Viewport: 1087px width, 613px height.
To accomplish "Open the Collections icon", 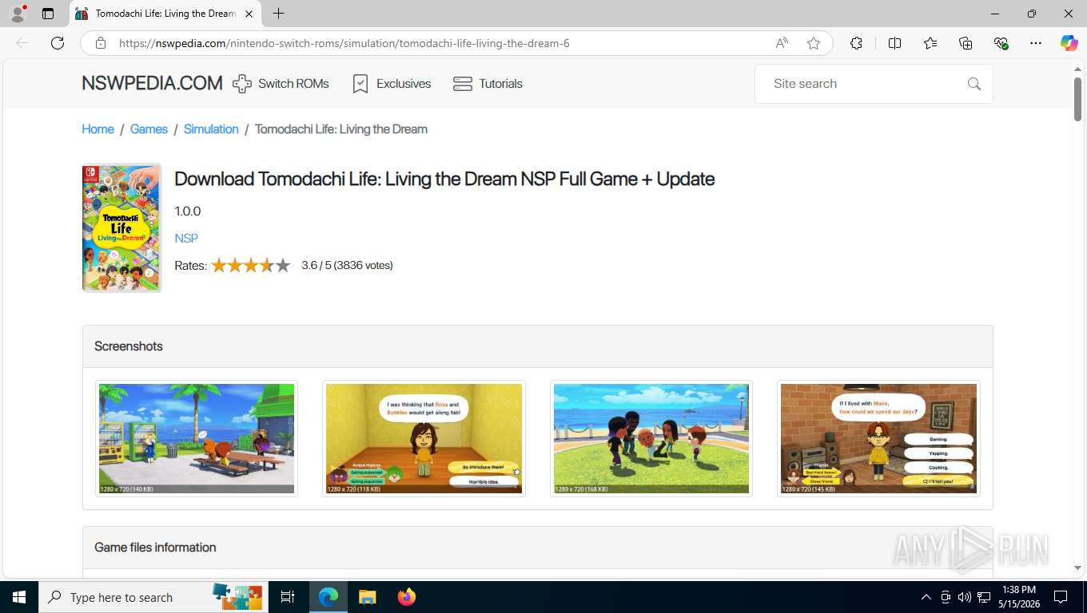I will tap(966, 43).
